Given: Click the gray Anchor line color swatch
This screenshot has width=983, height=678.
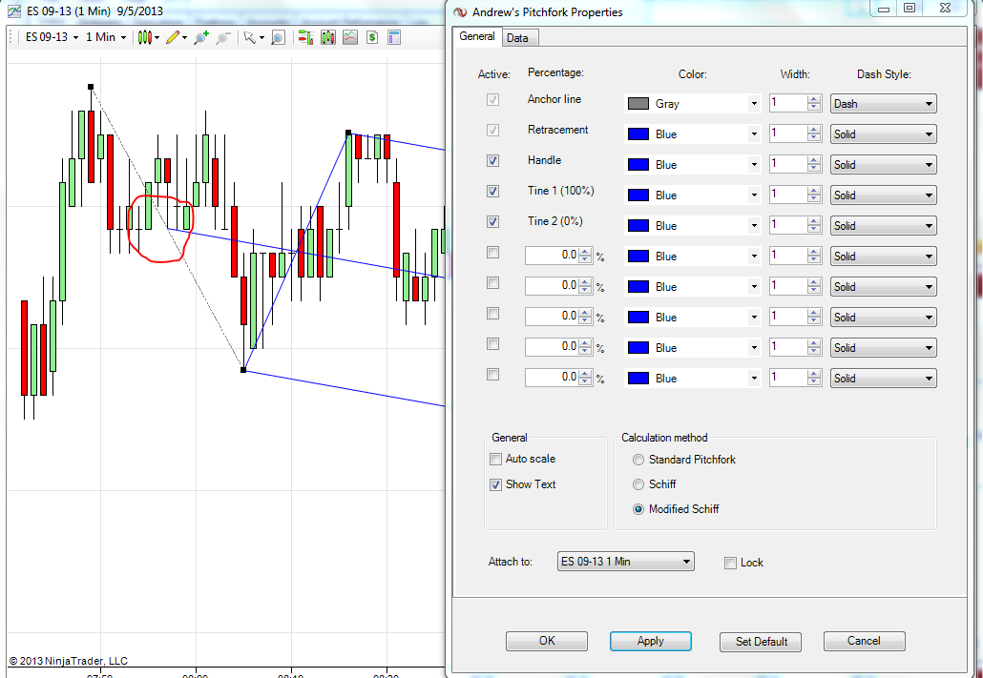Looking at the screenshot, I should (638, 103).
